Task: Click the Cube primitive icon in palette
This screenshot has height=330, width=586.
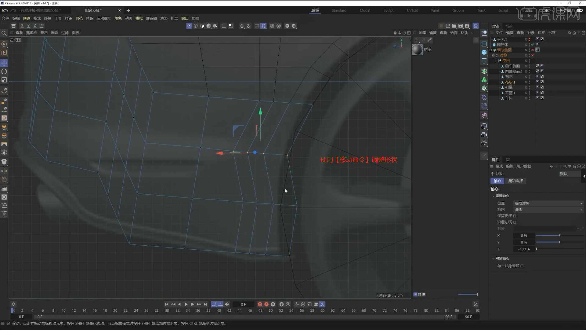Action: (484, 52)
